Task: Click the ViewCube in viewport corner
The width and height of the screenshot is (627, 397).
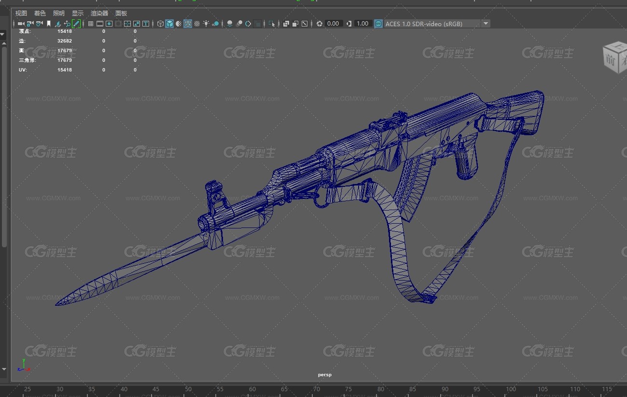Action: click(x=614, y=57)
